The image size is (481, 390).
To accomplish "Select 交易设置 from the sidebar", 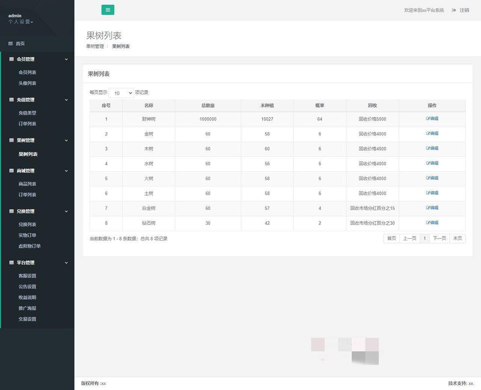I will (27, 319).
